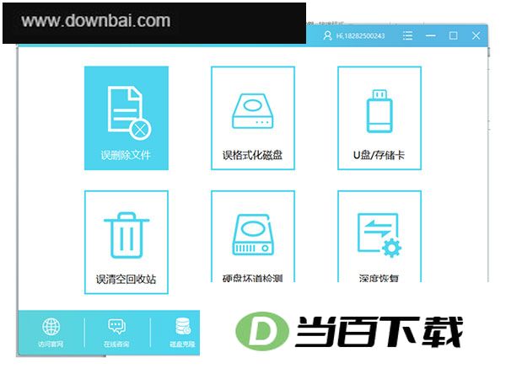
Task: Open the list menu icon in title bar
Action: pos(407,35)
